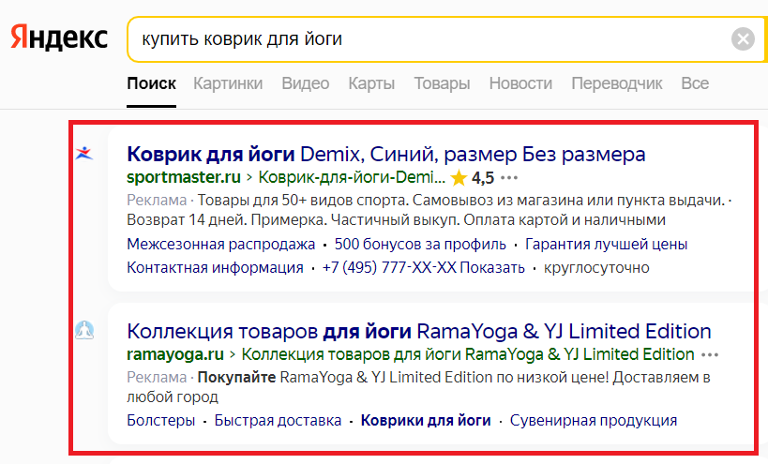Open the green RamaYoga breadcrumb path link
768x464 pixels.
pos(468,354)
